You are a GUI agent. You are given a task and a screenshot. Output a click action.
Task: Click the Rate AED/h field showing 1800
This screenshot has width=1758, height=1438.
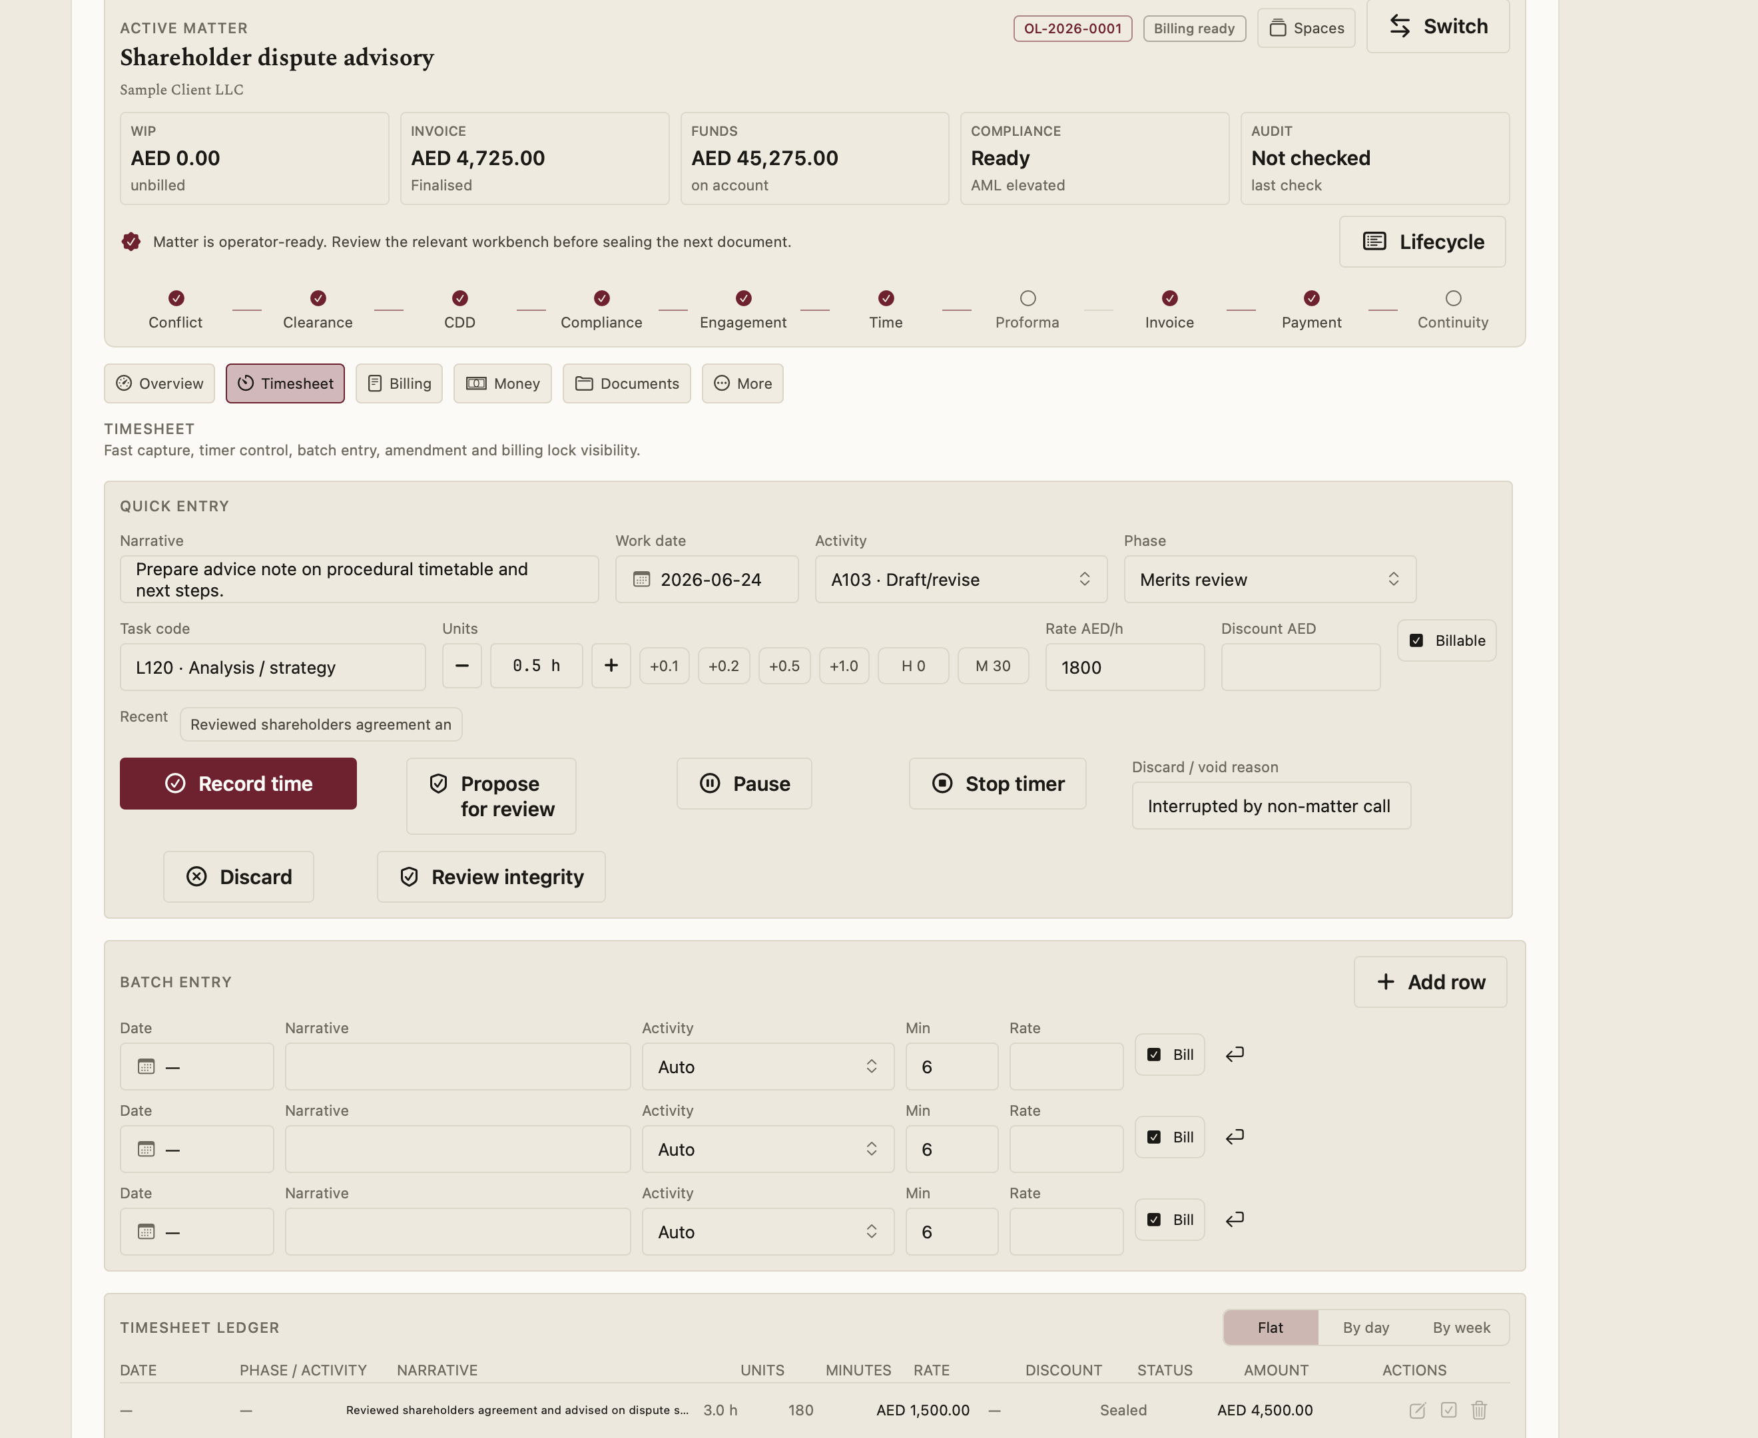point(1125,668)
